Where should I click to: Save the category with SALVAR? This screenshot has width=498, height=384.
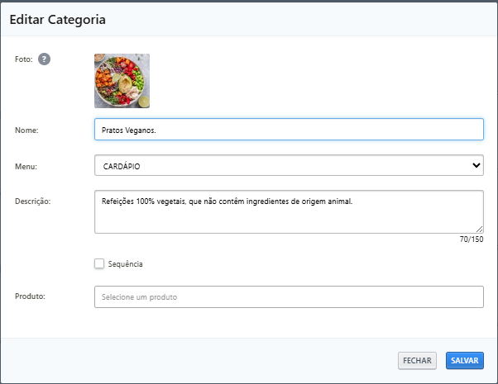pyautogui.click(x=465, y=361)
